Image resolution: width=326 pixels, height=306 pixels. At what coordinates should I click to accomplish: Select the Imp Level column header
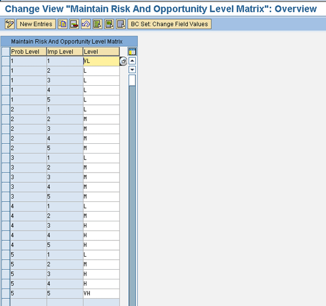65,52
